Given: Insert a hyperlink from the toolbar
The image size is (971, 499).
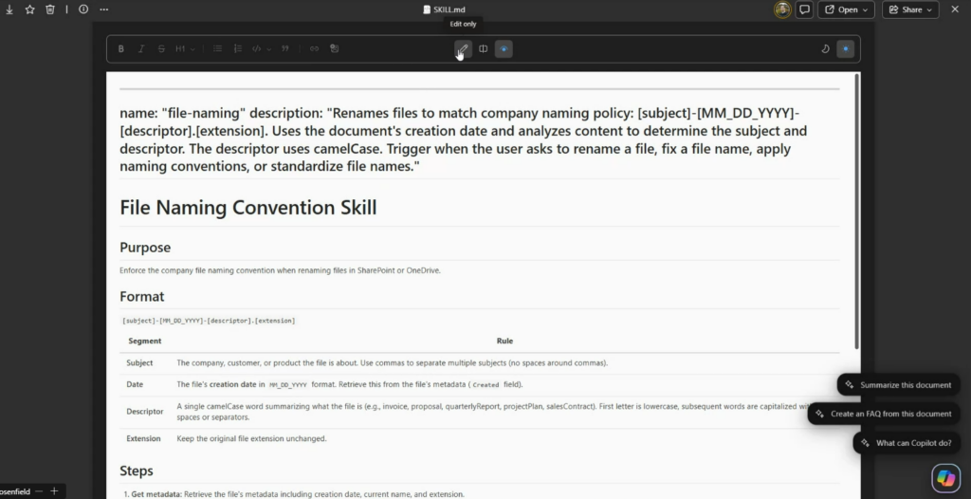Looking at the screenshot, I should tap(314, 48).
